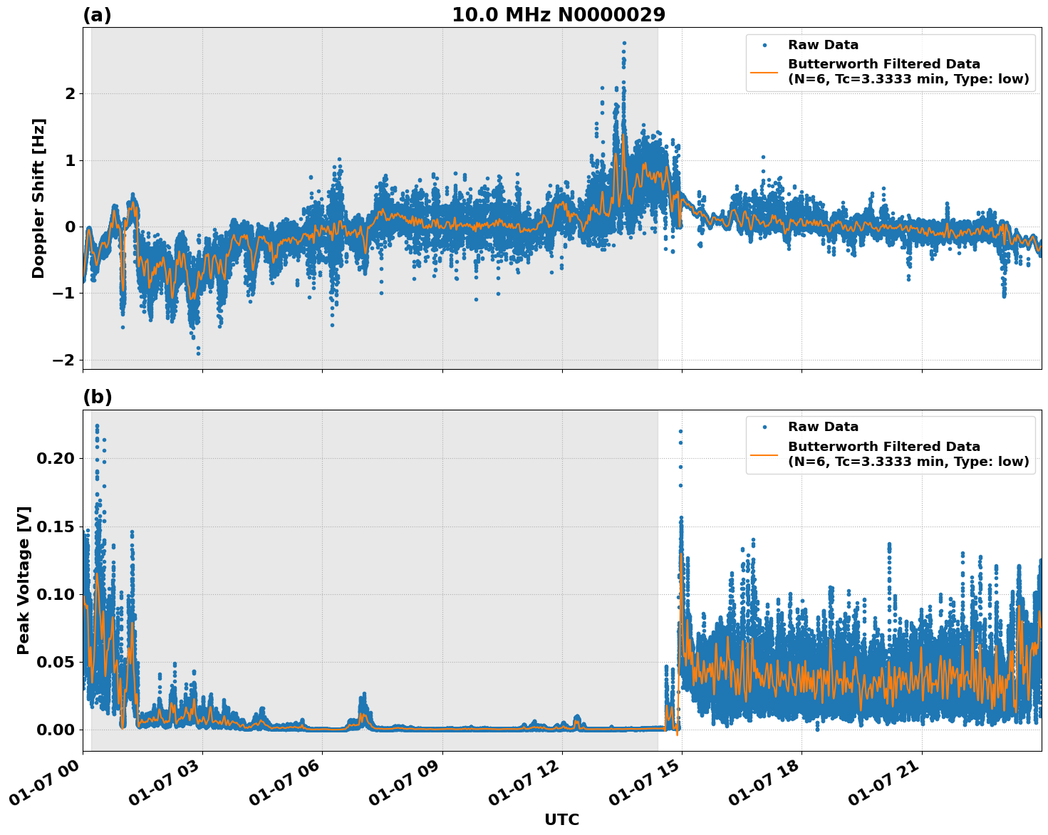The height and width of the screenshot is (835, 1048).
Task: Click "Butterworth Filtered Data" in the top legend
Action: pos(884,64)
